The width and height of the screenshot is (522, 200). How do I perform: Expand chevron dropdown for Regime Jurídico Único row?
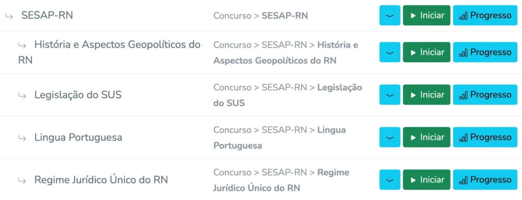[390, 180]
